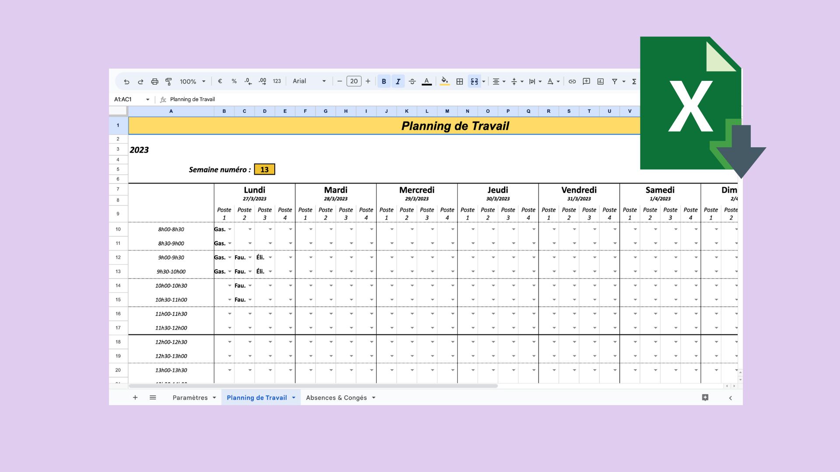Insert a chart
This screenshot has height=472, width=840.
(x=601, y=81)
